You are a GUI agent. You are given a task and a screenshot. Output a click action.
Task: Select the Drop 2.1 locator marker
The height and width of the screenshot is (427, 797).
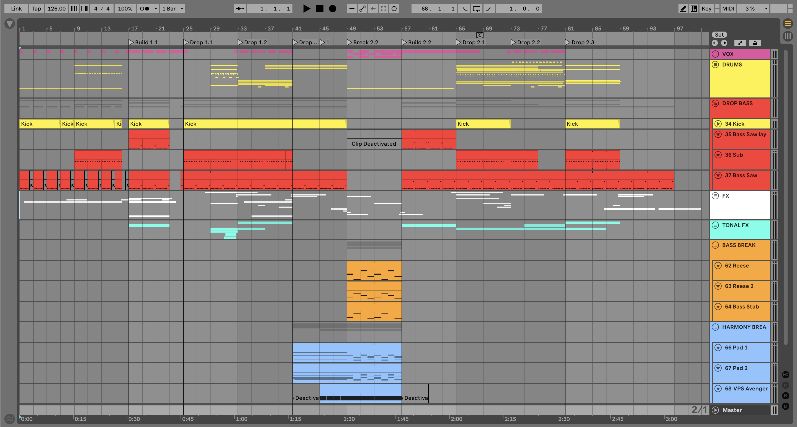tap(459, 42)
